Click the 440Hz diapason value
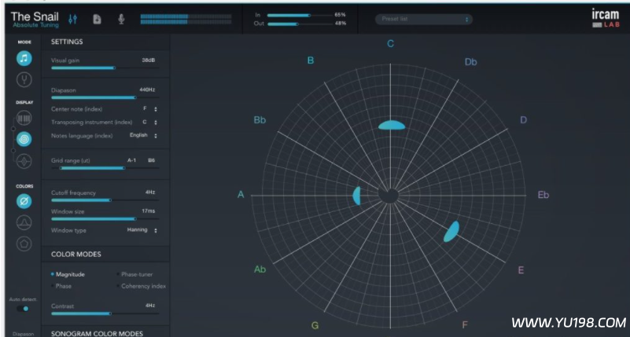Image resolution: width=630 pixels, height=337 pixels. (x=147, y=90)
